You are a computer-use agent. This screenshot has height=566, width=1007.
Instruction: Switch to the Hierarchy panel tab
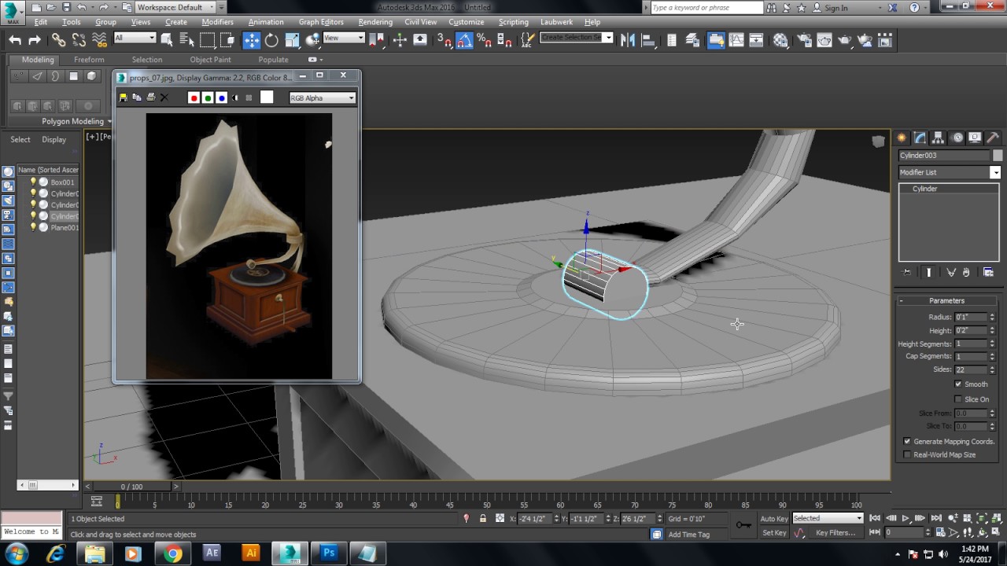click(x=938, y=138)
